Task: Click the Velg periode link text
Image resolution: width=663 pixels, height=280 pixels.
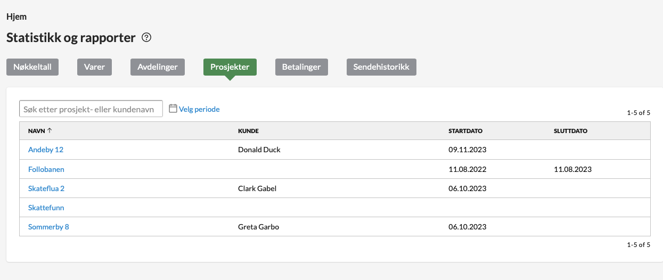Action: pos(199,109)
